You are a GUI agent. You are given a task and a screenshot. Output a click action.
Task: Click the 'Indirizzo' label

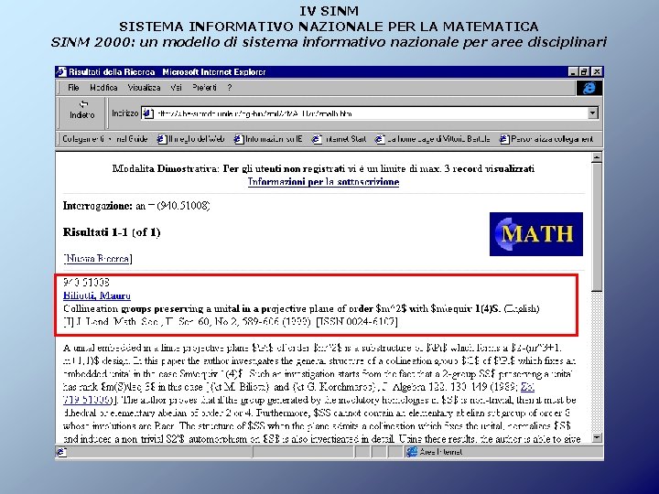click(x=124, y=113)
